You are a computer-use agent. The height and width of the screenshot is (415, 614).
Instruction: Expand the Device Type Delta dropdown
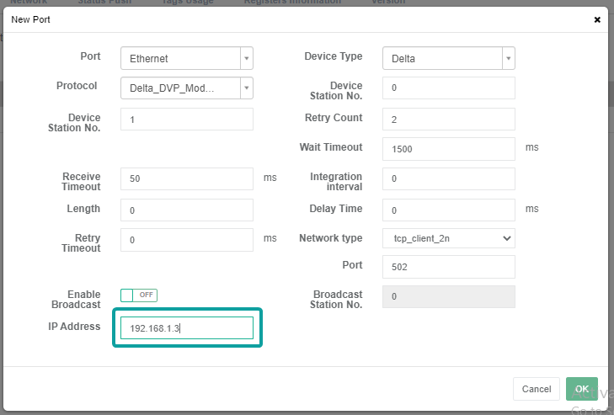[x=448, y=58]
